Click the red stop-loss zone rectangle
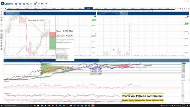Image resolution: width=190 pixels, height=107 pixels. point(53,34)
